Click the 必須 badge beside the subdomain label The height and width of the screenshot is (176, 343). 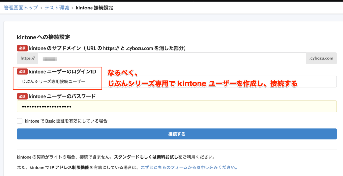[22, 48]
